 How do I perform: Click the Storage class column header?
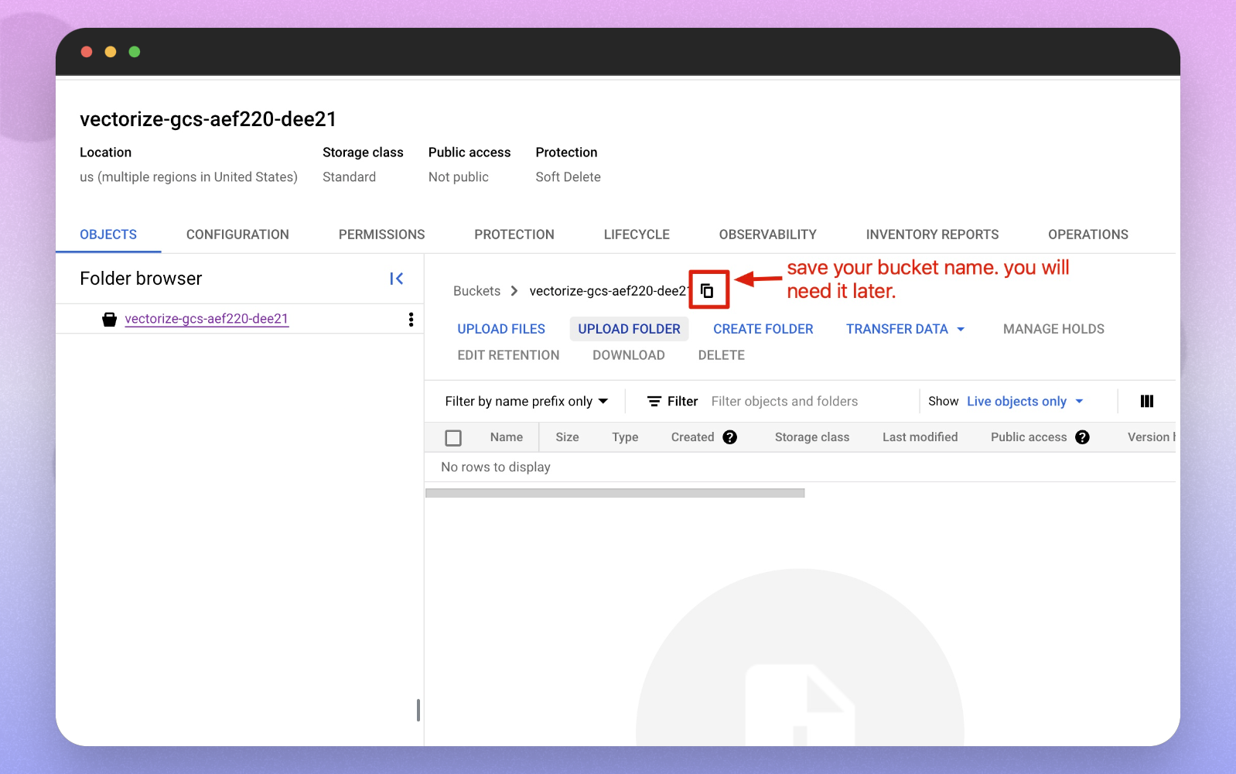click(x=812, y=437)
